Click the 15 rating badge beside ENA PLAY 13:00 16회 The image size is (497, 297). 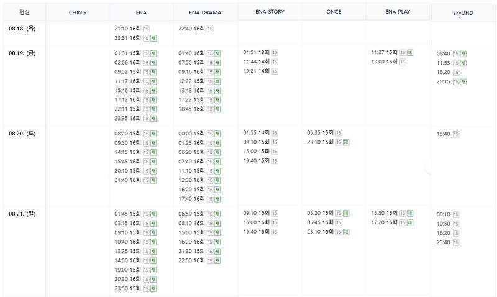pos(403,62)
